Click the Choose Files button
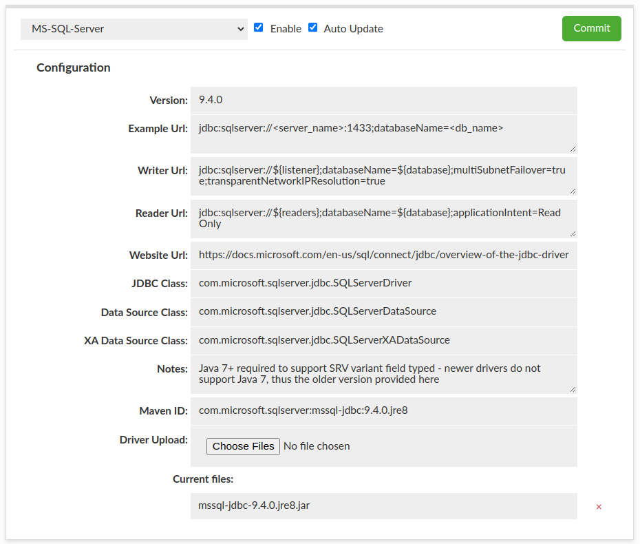The height and width of the screenshot is (544, 640). tap(243, 446)
